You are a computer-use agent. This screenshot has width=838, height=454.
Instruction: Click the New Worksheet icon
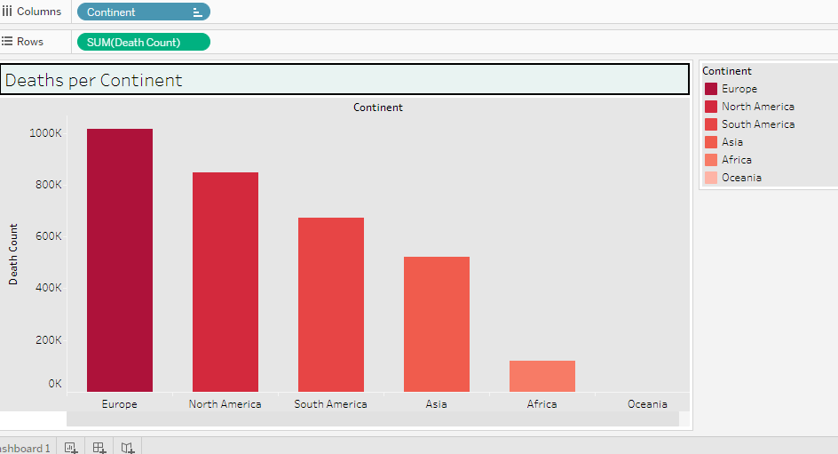(71, 448)
